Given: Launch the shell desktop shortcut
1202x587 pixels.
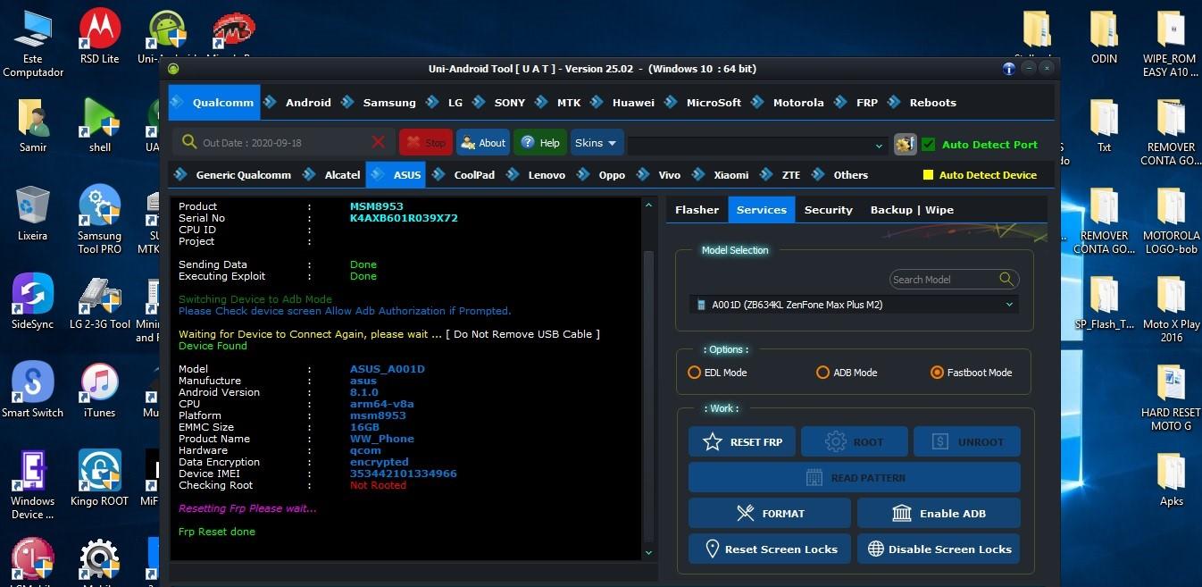Looking at the screenshot, I should (100, 125).
